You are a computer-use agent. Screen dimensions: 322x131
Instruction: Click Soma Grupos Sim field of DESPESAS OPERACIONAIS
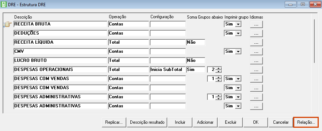196,70
